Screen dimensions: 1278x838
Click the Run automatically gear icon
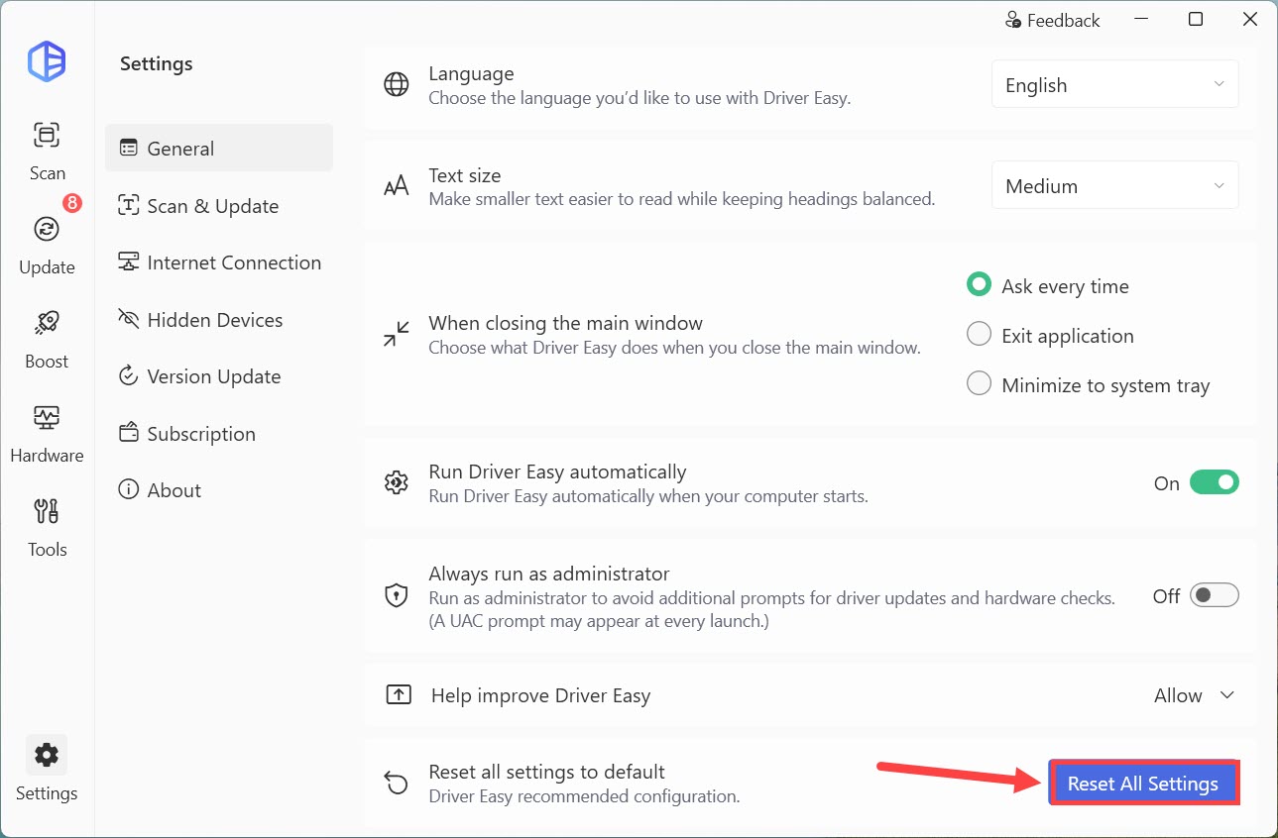397,482
